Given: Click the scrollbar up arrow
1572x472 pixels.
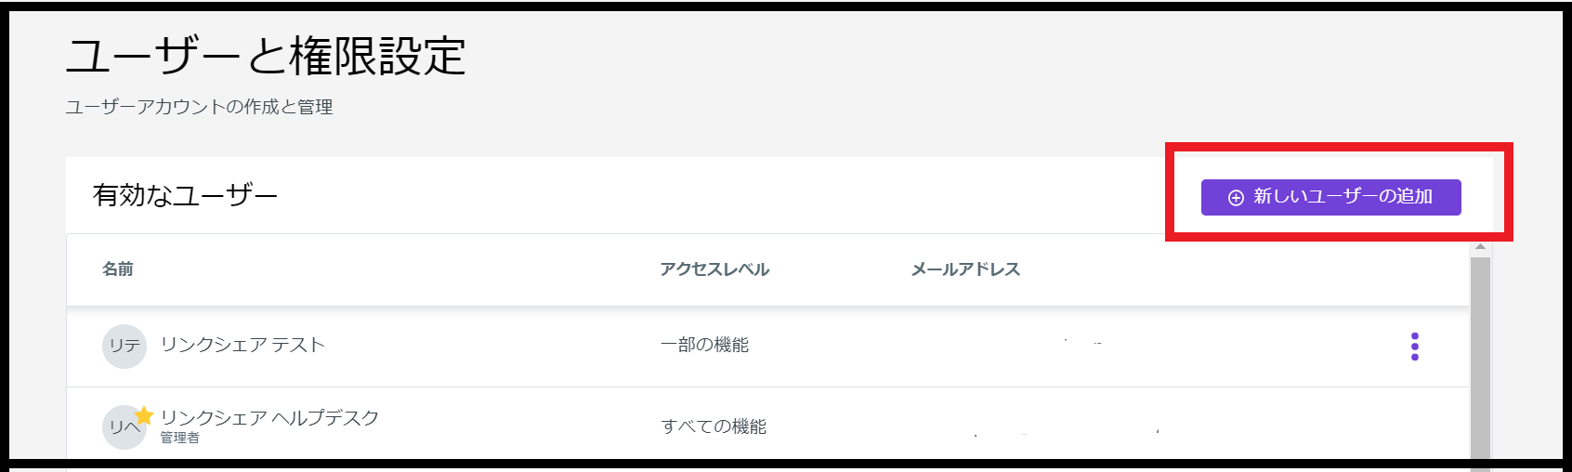Looking at the screenshot, I should 1480,247.
